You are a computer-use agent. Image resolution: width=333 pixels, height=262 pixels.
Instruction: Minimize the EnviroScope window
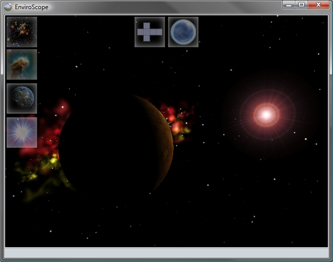click(289, 5)
